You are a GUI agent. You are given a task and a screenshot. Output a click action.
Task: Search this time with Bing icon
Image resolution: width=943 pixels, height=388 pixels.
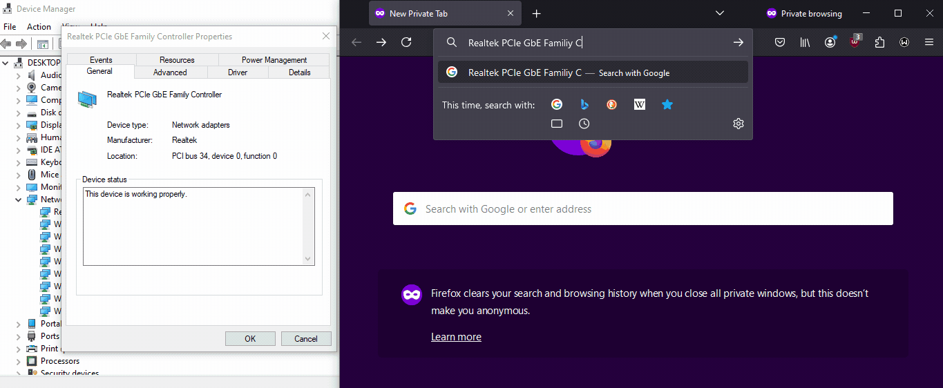[584, 105]
